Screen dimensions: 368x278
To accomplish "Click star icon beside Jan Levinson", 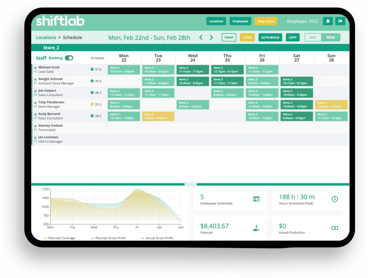I will pyautogui.click(x=36, y=138).
